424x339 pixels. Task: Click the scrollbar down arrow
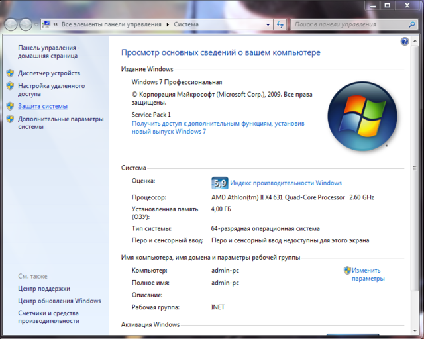pos(415,331)
